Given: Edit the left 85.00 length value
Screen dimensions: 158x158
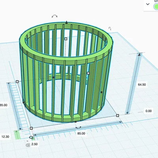Looking at the screenshot, I should tap(4, 105).
